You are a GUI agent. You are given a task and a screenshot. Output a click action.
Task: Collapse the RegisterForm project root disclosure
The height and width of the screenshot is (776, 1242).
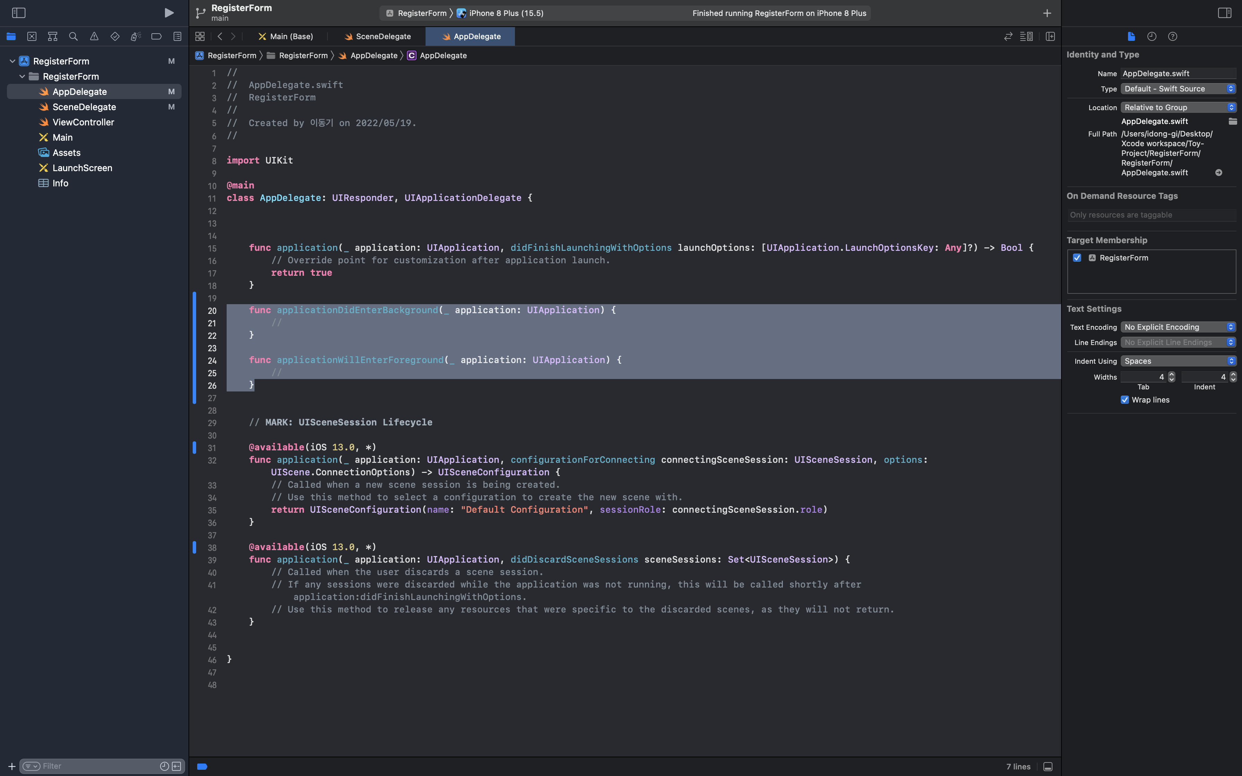pyautogui.click(x=12, y=61)
